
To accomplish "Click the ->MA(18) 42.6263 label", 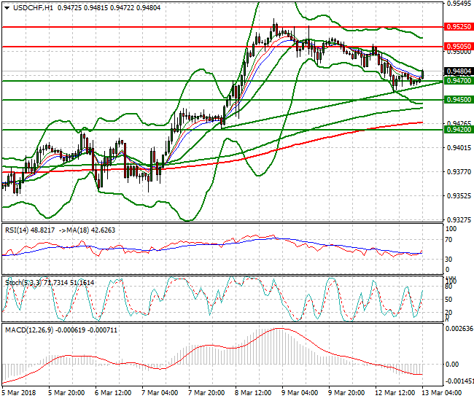I will point(87,230).
